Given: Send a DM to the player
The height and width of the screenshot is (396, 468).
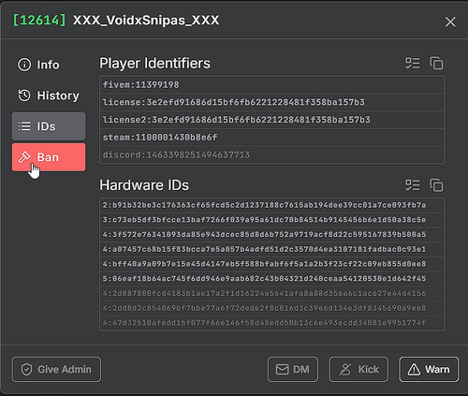Looking at the screenshot, I should [x=293, y=370].
